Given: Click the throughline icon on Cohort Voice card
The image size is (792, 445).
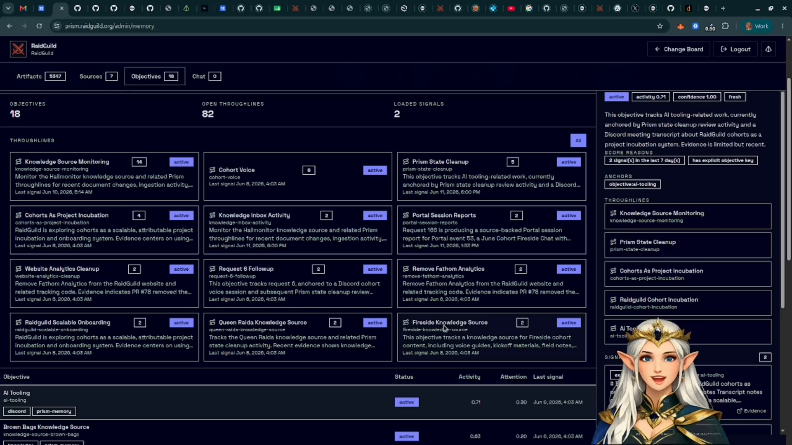Looking at the screenshot, I should pos(212,170).
